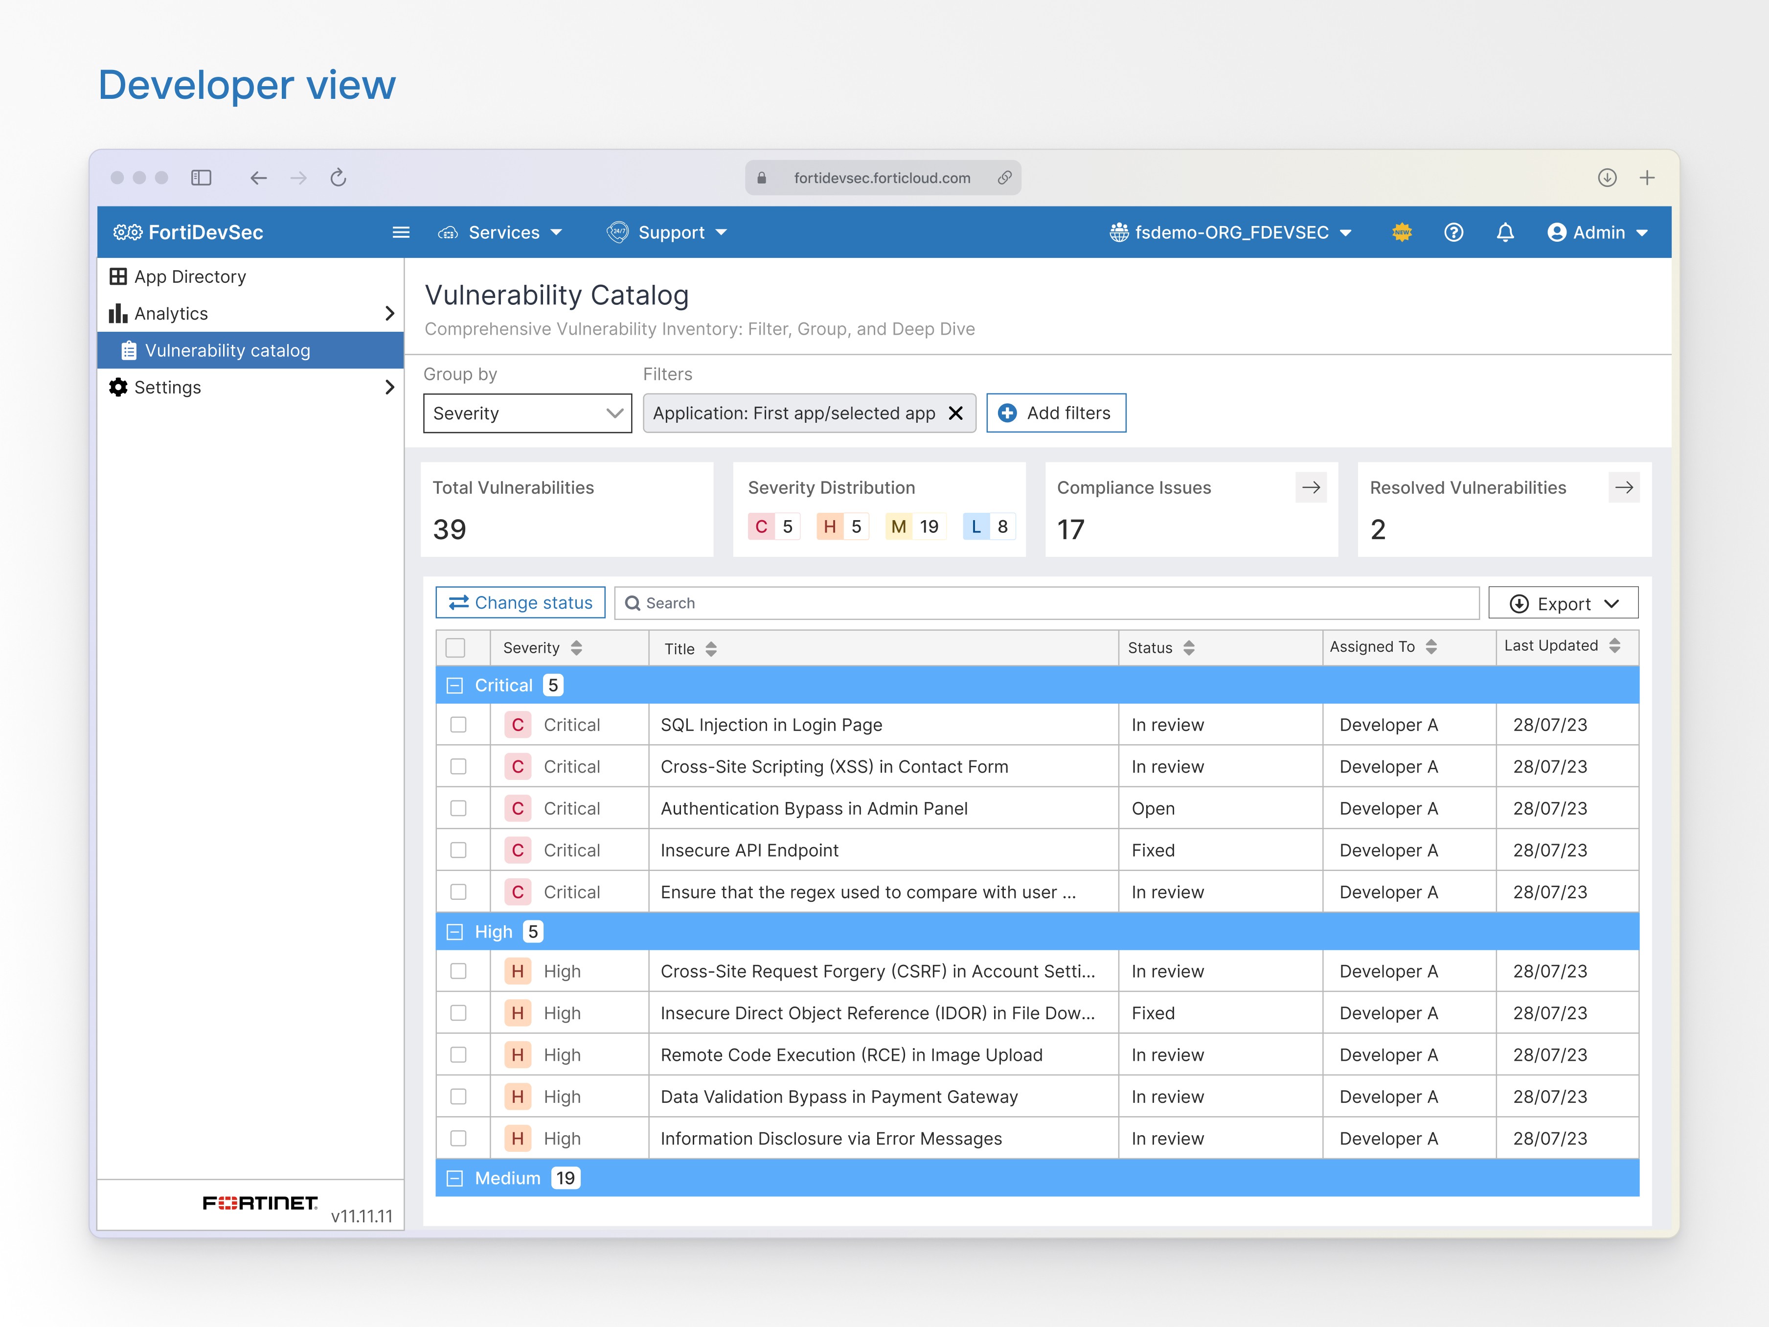Screen dimensions: 1769x1327
Task: Select the Analytics sidebar icon
Action: pos(117,314)
